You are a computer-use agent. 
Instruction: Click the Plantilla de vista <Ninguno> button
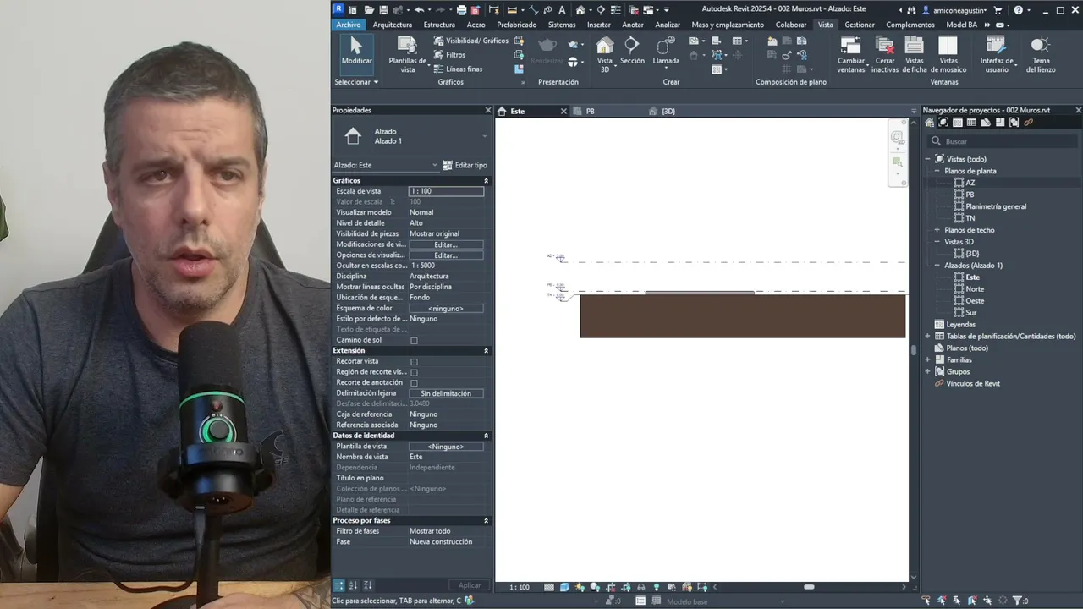[446, 447]
